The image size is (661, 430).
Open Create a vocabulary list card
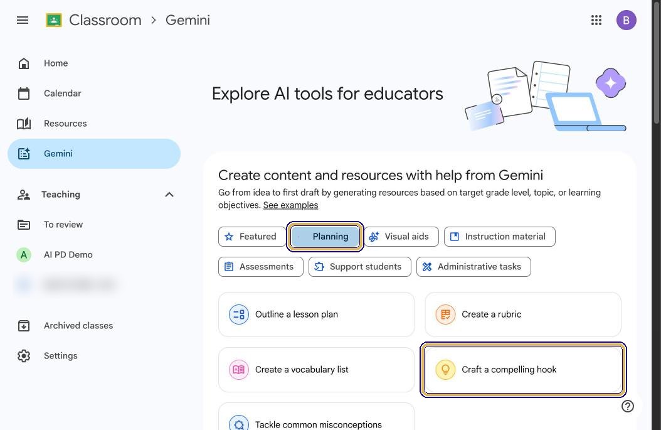[316, 370]
